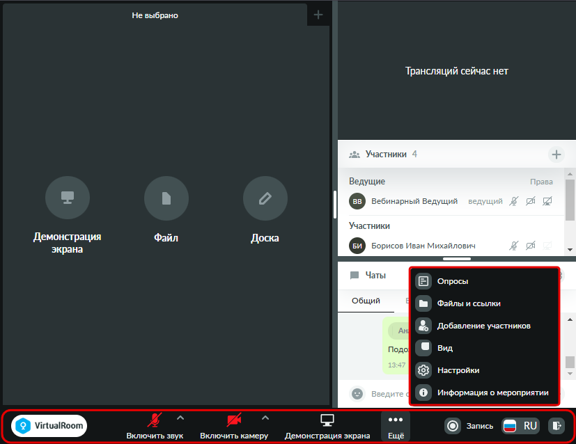Open the emoji picker in chat
The height and width of the screenshot is (444, 576).
click(x=357, y=394)
